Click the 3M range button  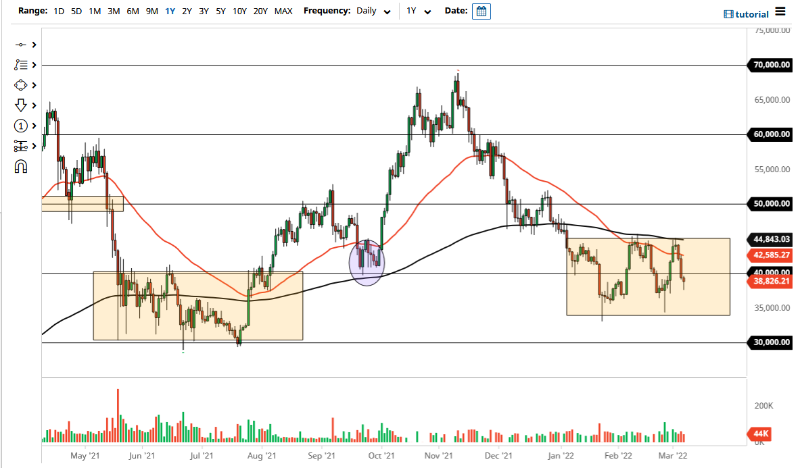[113, 11]
